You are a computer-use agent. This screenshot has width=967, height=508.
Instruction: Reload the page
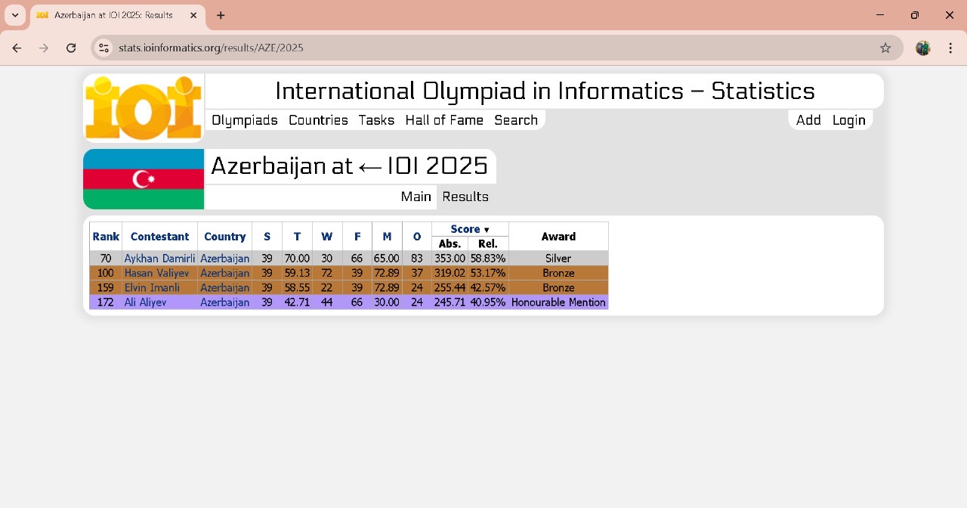click(71, 48)
